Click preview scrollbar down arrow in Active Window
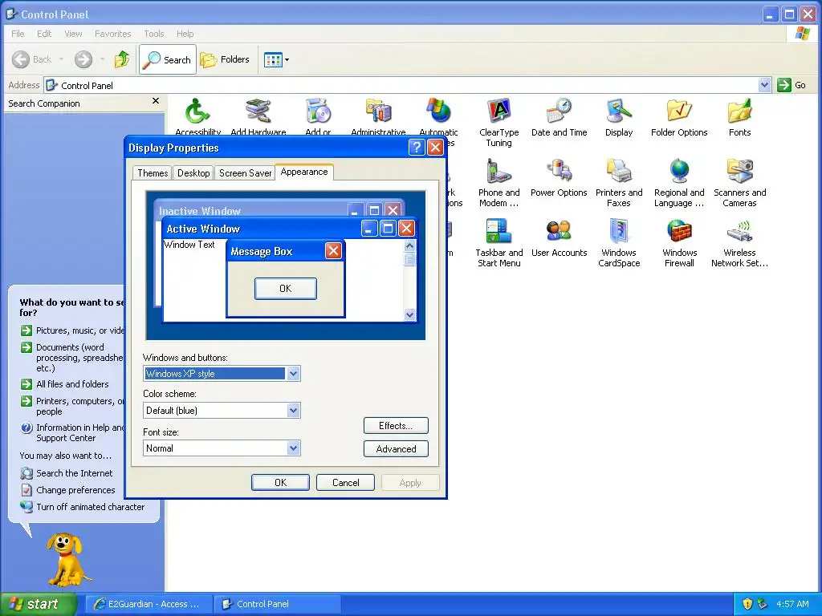 410,314
